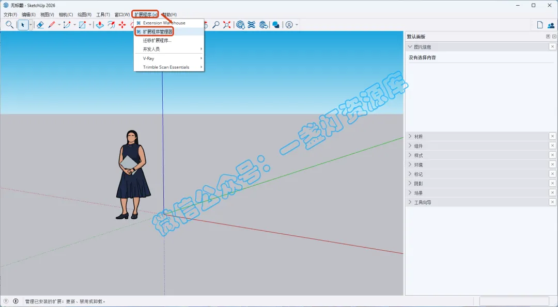Close the 图元信息 panel section

point(552,47)
